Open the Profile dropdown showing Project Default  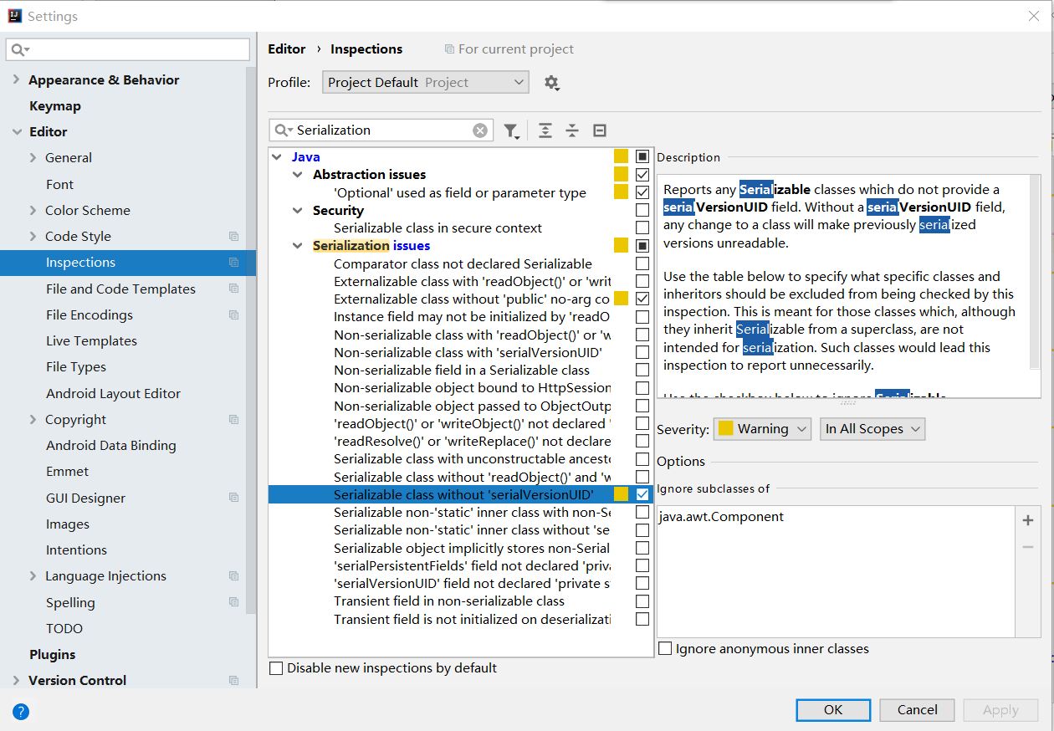(x=425, y=82)
